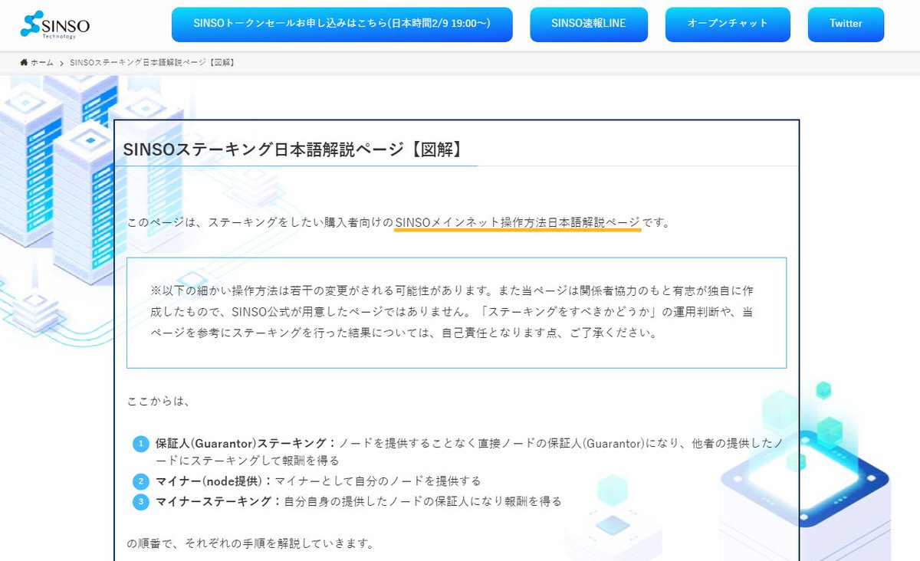920x561 pixels.
Task: Click number 2 bullet for マイナー(node提供)
Action: click(140, 481)
